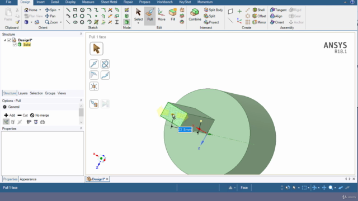This screenshot has height=201, width=358.
Task: Switch to Sketch mode icon
Action: 126,10
